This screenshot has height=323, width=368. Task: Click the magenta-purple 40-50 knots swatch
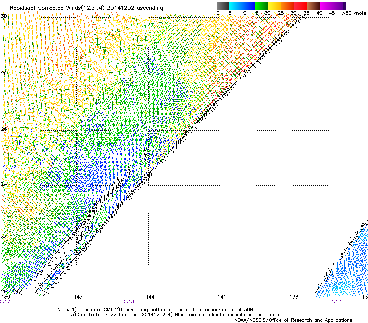coord(333,6)
